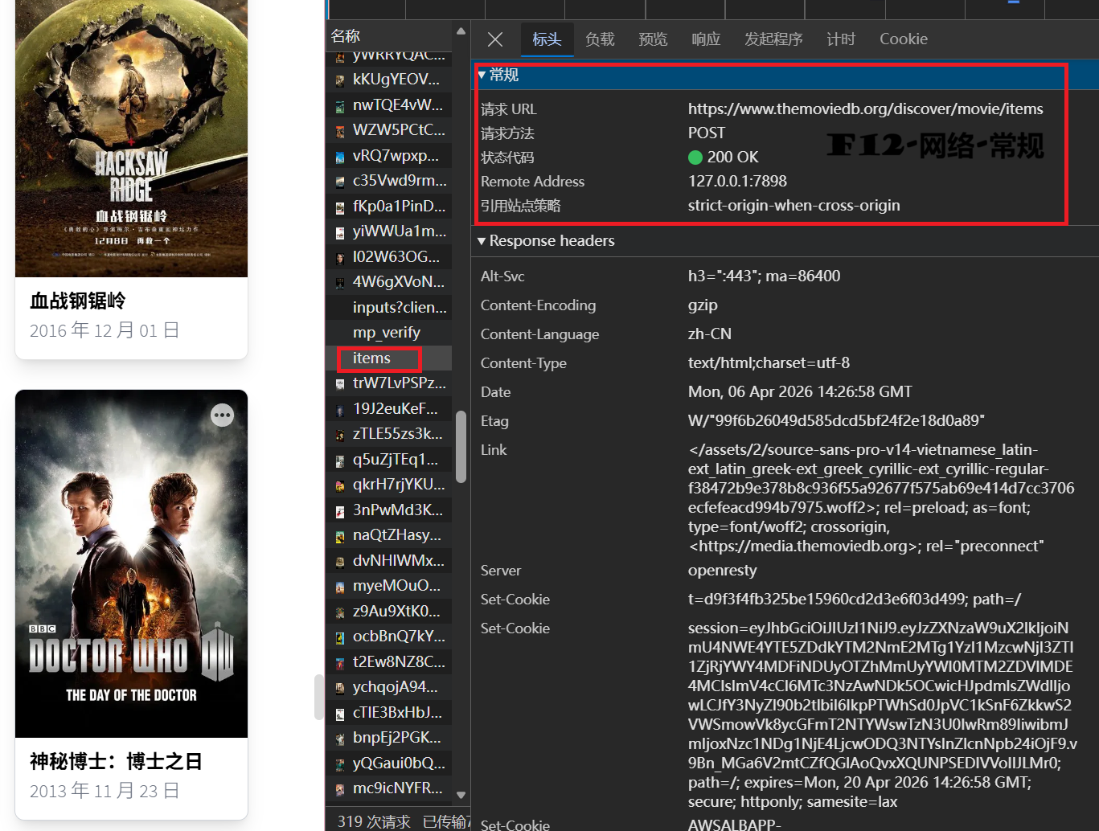
Task: Select the qkrH7rjYKU... request
Action: [x=389, y=484]
